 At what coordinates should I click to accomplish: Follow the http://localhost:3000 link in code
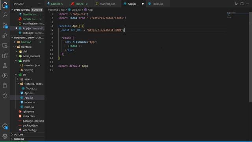coord(105,30)
